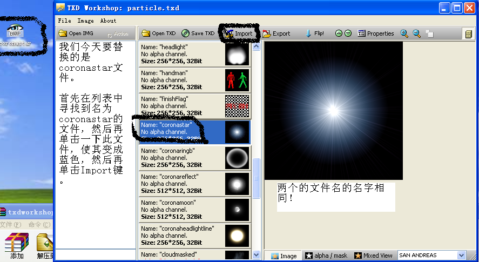479x262 pixels.
Task: Open the 文件(F) menu in WinRAR window
Action: point(11,225)
